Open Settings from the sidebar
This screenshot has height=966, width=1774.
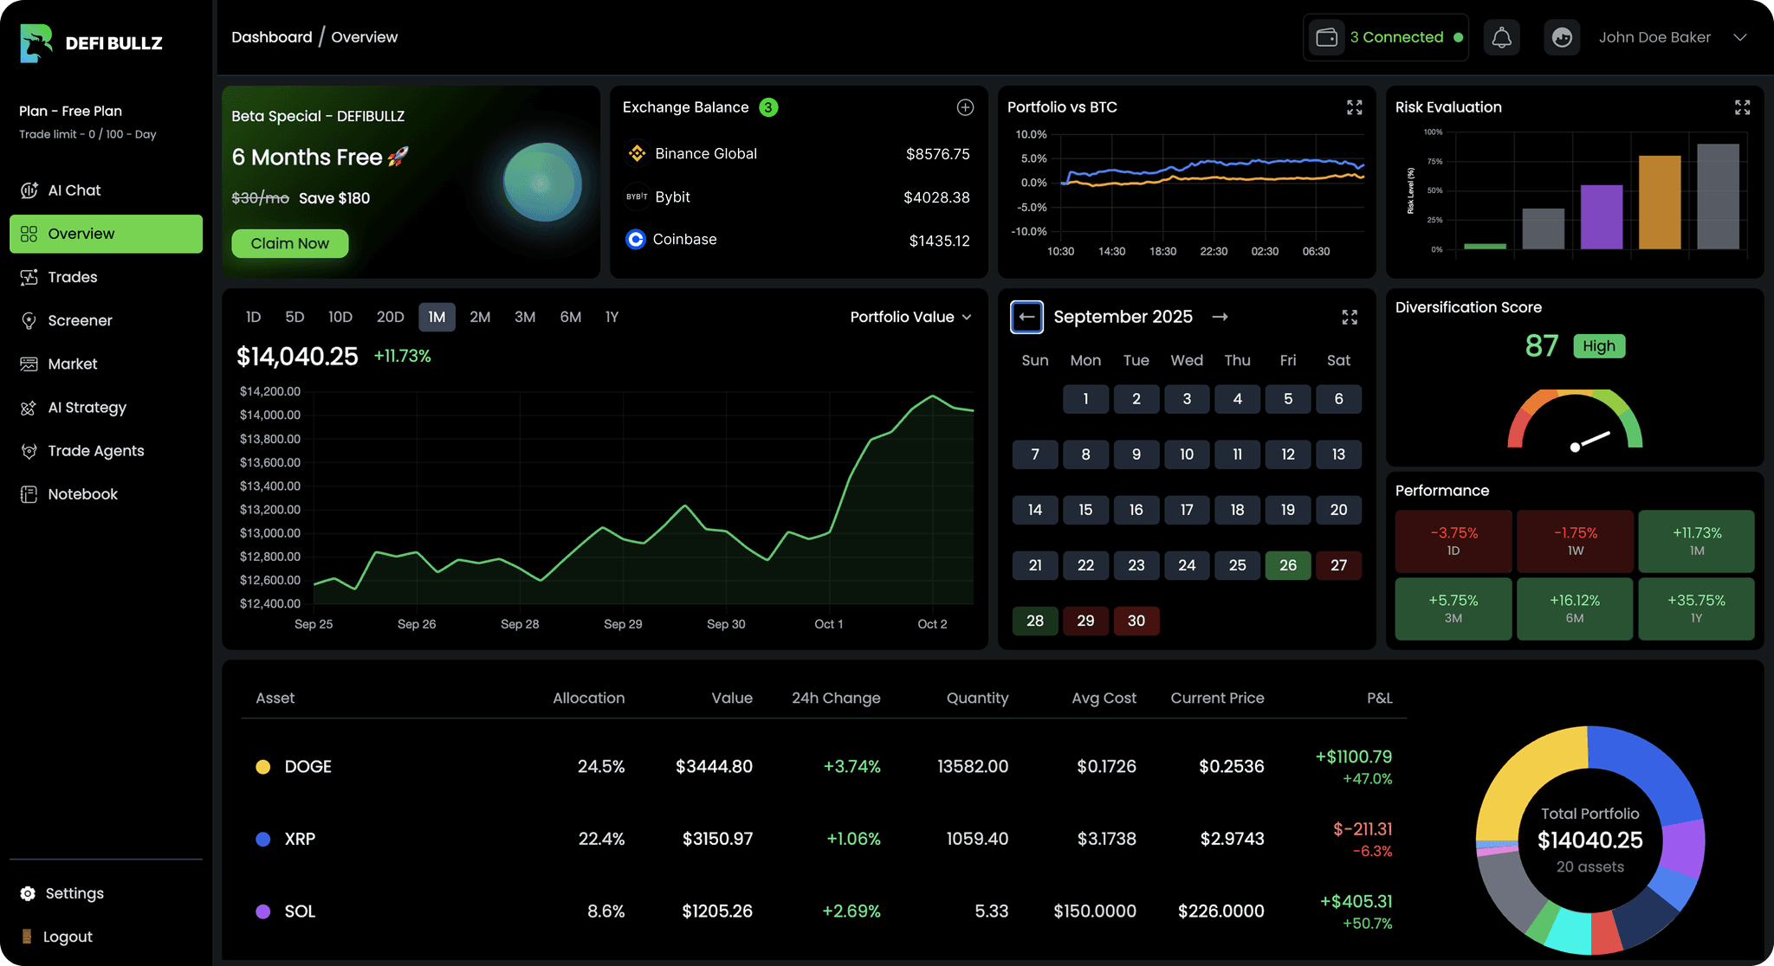coord(74,892)
